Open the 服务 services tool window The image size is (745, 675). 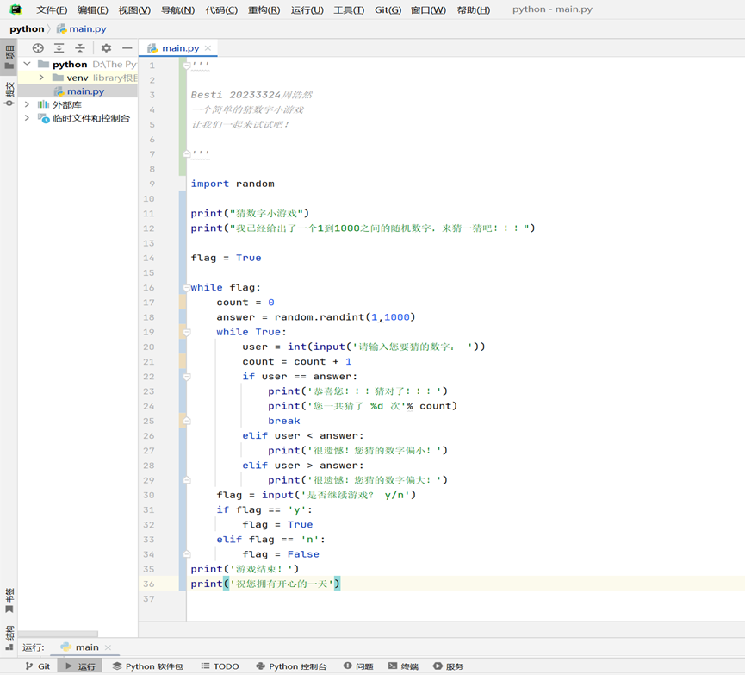(449, 666)
